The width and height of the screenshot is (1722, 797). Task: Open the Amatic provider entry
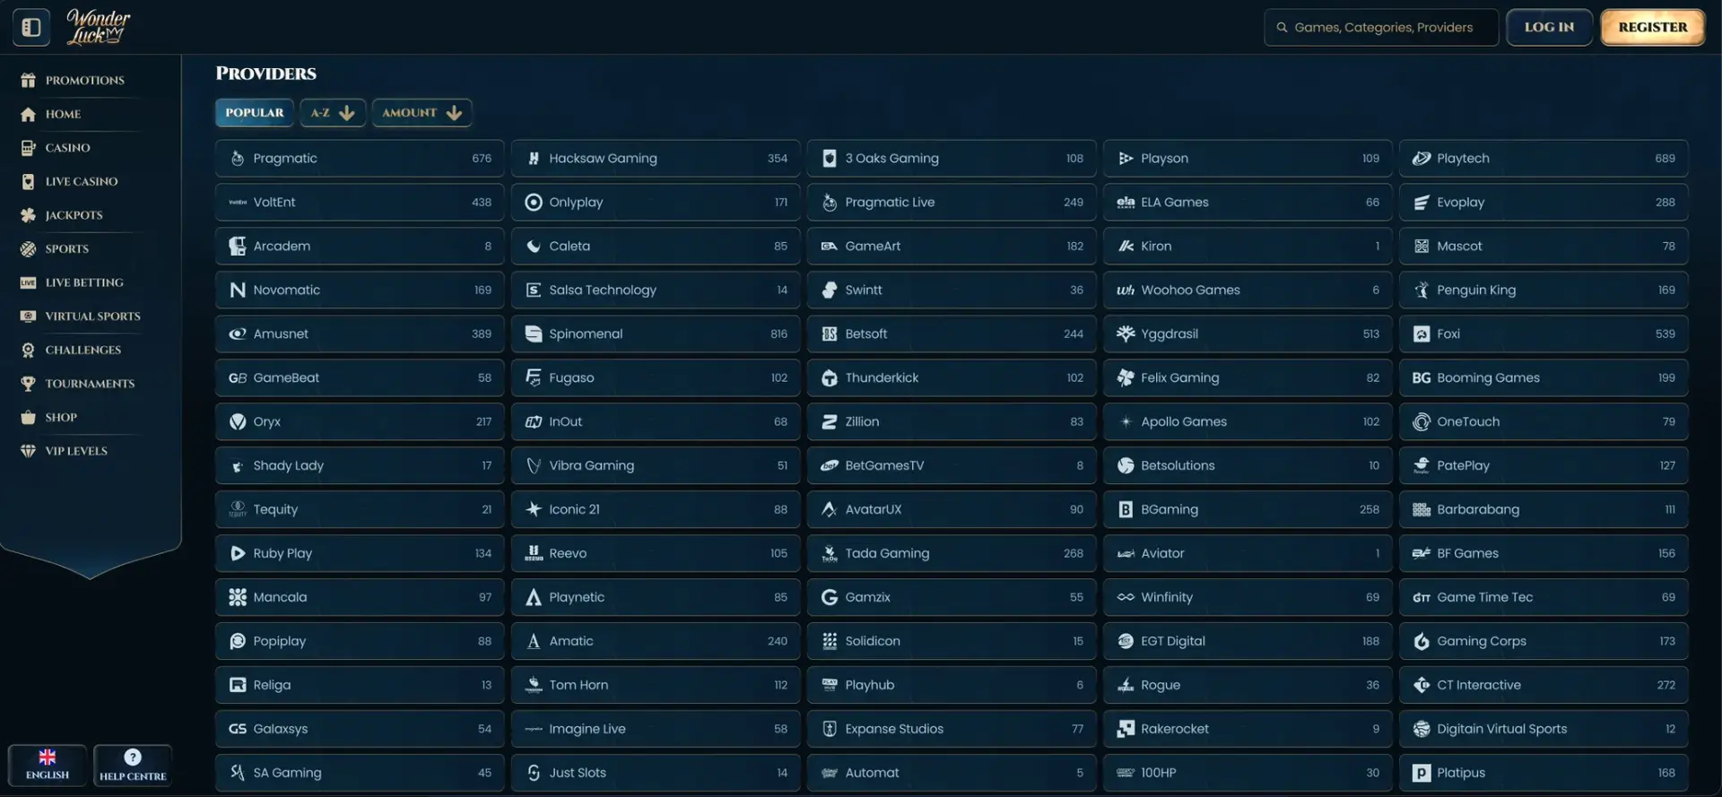click(656, 641)
